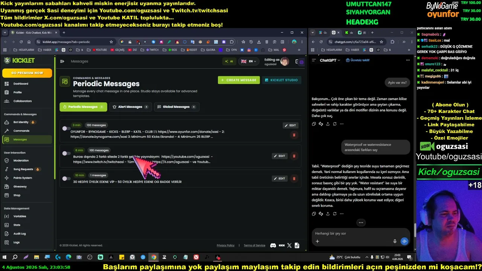Switch to the Periodic Messages tab
The height and width of the screenshot is (271, 482).
(83, 107)
